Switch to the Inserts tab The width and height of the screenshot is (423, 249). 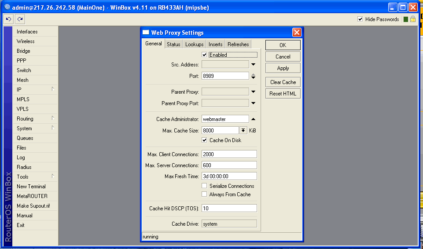pos(216,44)
